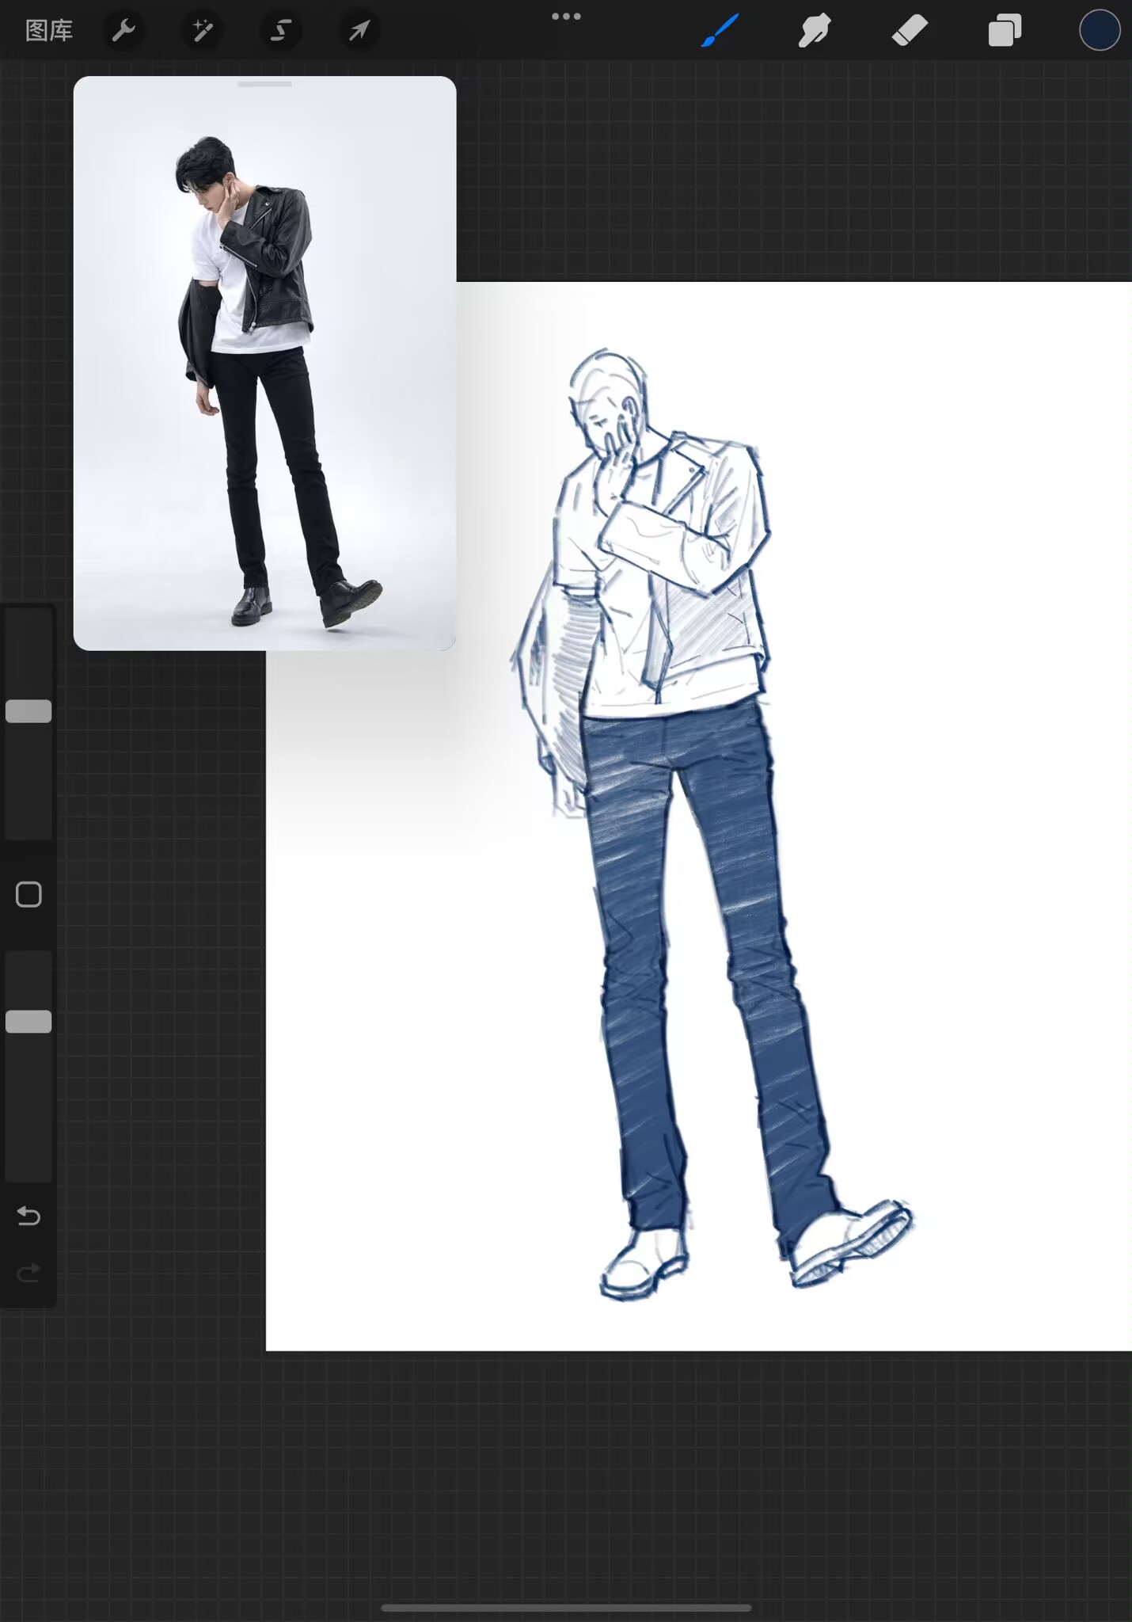The image size is (1132, 1622).
Task: Undo the last stroke
Action: coord(28,1215)
